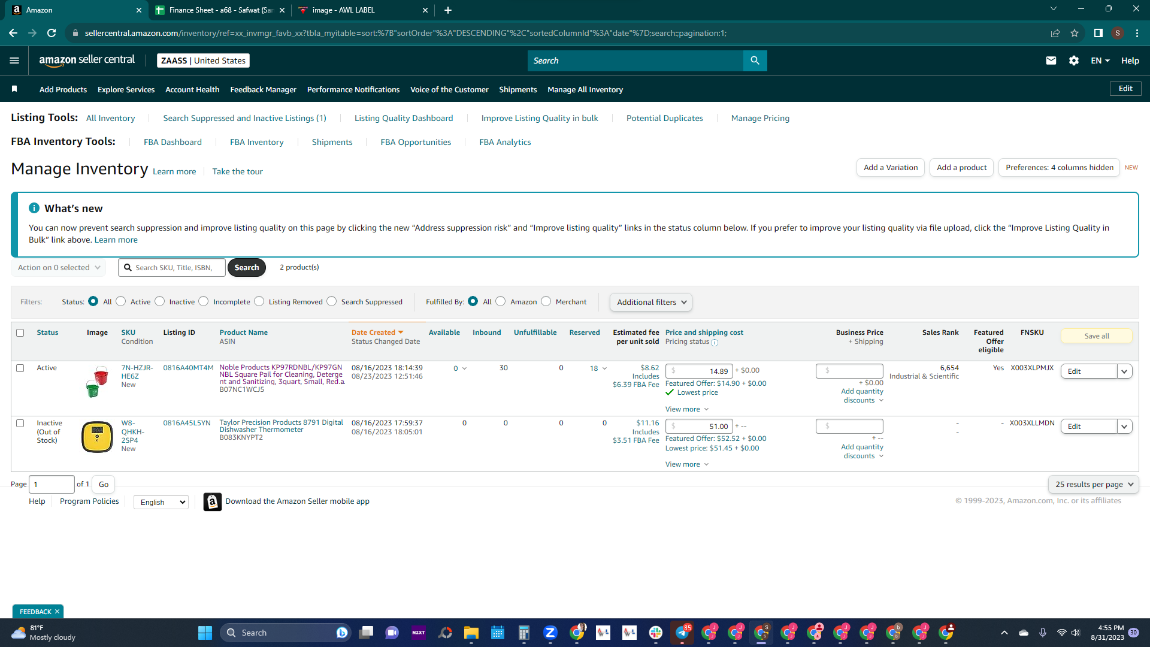Select the Inactive status radio button
1150x647 pixels.
(x=159, y=301)
